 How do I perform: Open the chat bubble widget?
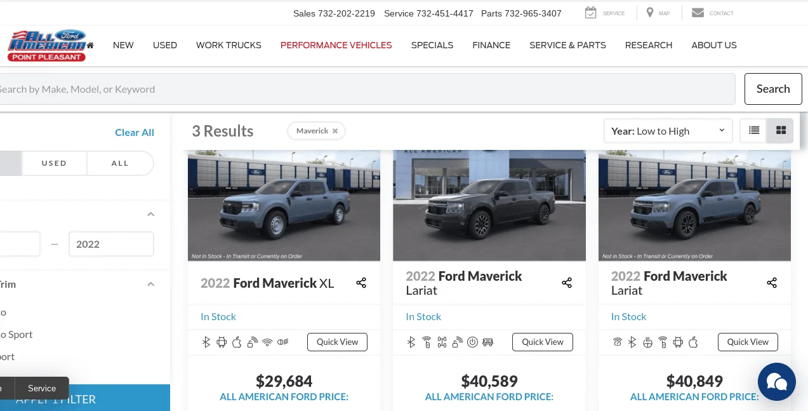[x=777, y=382]
